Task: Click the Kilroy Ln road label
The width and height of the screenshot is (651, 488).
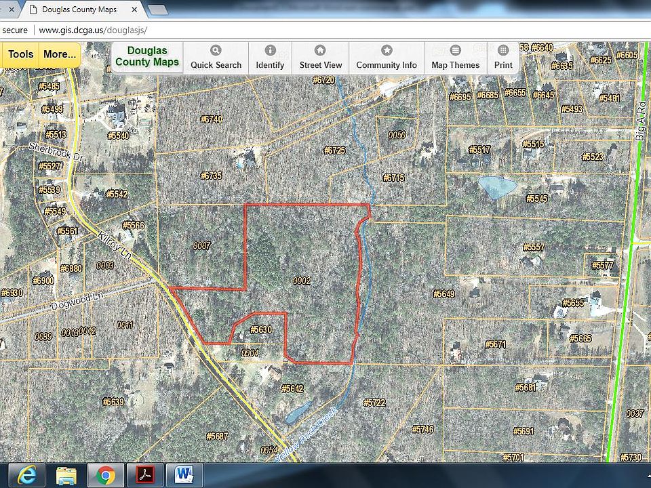Action: pos(115,246)
